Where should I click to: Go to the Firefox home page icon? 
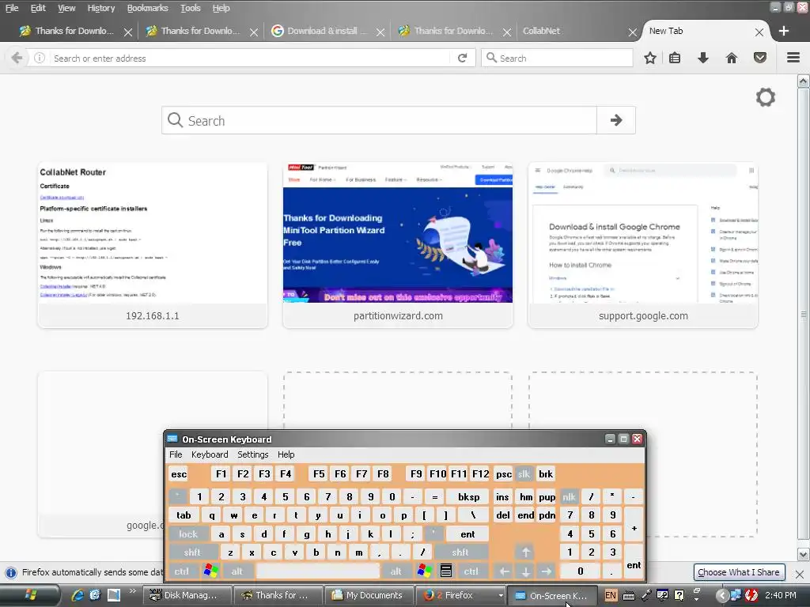tap(732, 58)
